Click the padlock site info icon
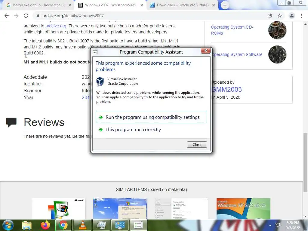This screenshot has height=231, width=308. (x=38, y=16)
